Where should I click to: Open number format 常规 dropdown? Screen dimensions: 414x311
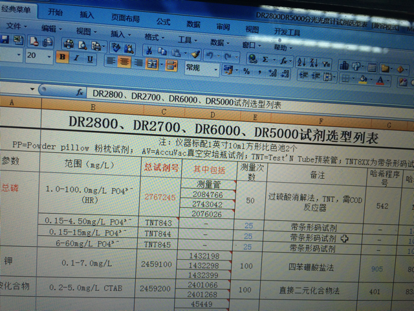point(215,69)
